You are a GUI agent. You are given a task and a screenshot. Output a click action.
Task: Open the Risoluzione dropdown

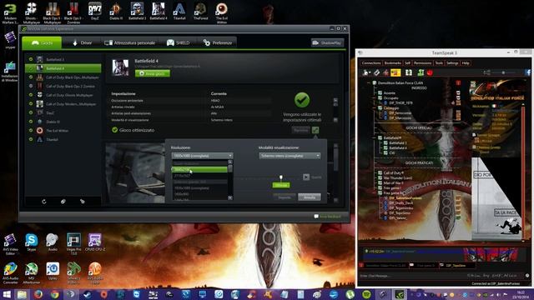click(x=202, y=156)
